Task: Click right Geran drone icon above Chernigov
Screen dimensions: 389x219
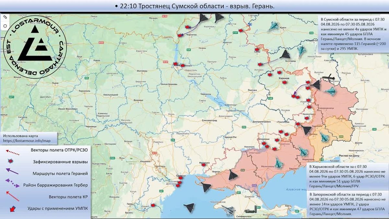Action: point(219,18)
